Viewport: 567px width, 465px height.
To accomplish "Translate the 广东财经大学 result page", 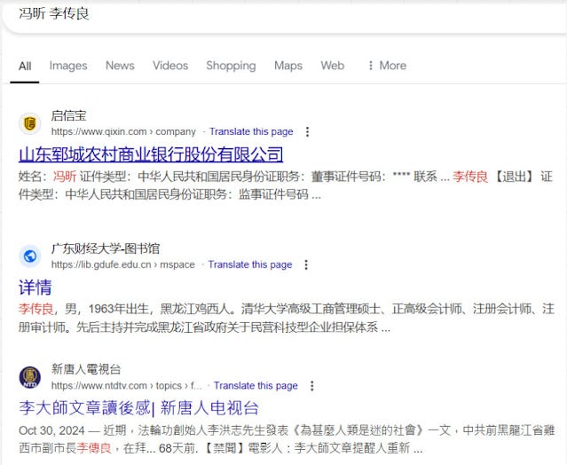I will pos(250,264).
